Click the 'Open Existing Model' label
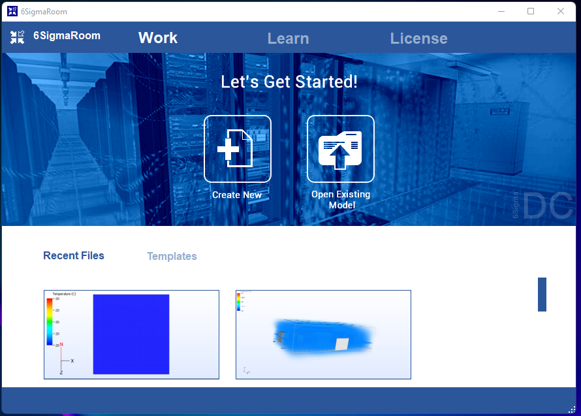581x416 pixels. click(341, 199)
